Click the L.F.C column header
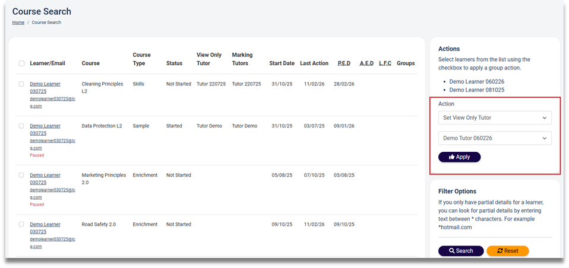 coord(385,63)
